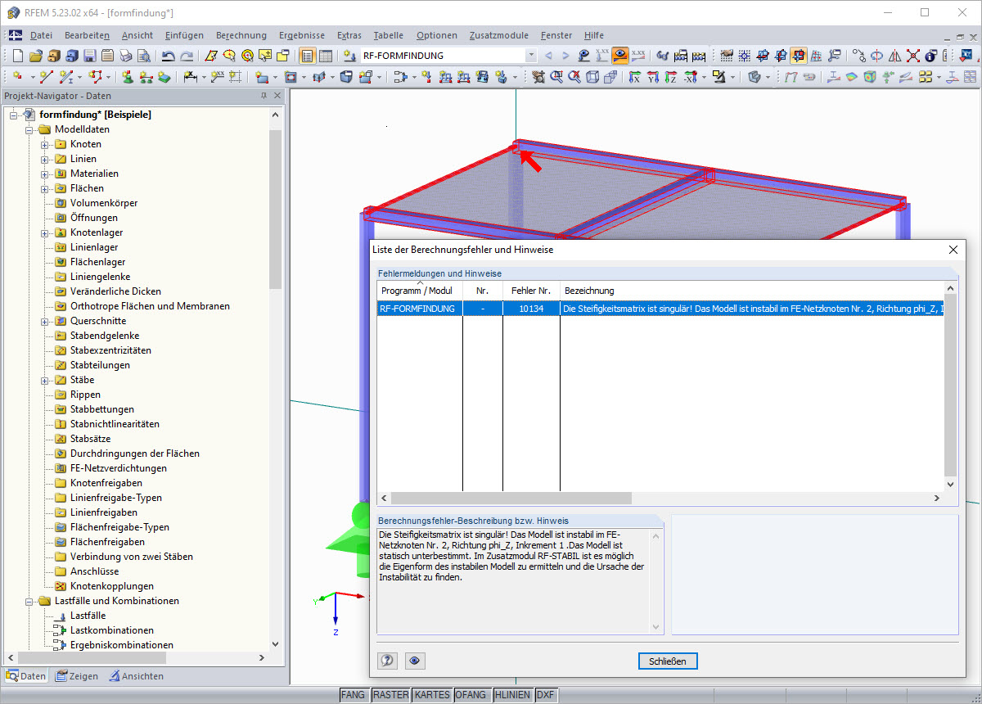
Task: Toggle the Project Navigator panel icon
Action: 308,56
